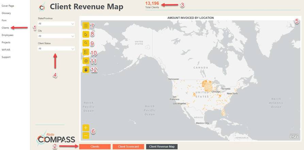Viewport: 304px width, 150px height.
Task: Click the map search magnifier icon
Action: point(86,43)
